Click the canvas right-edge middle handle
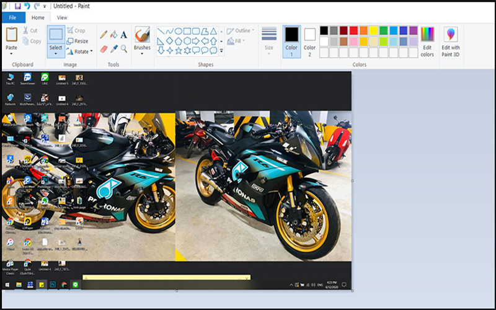 pyautogui.click(x=352, y=180)
